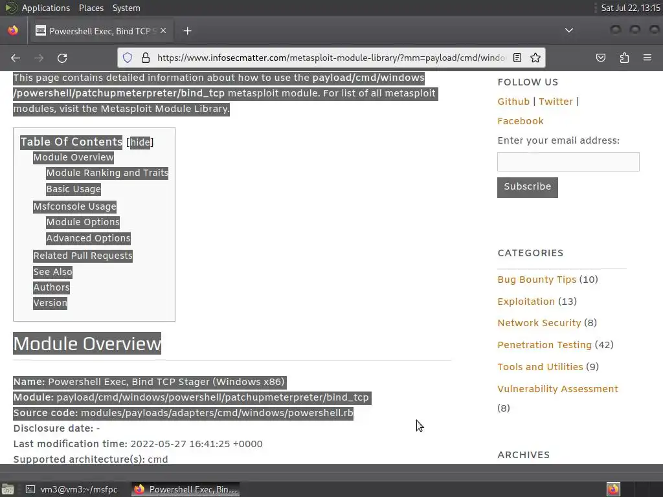The height and width of the screenshot is (497, 663).
Task: Reload the current page
Action: (x=62, y=58)
